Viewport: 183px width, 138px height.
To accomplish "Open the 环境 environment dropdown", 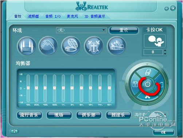I will (81, 30).
